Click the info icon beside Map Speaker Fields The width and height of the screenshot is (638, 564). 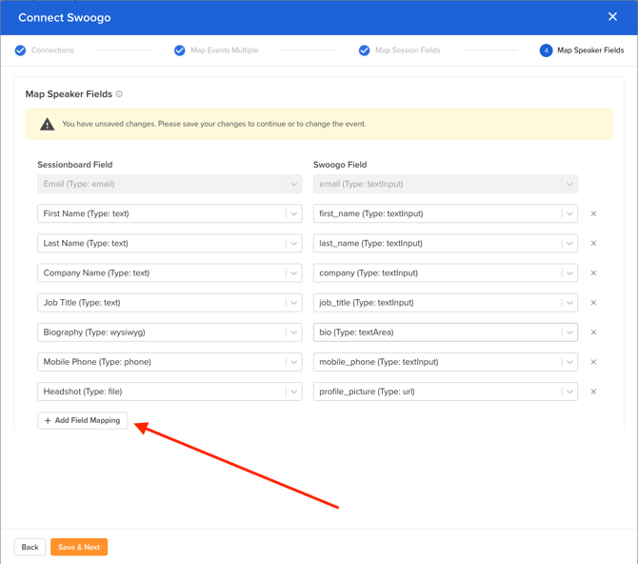[119, 94]
